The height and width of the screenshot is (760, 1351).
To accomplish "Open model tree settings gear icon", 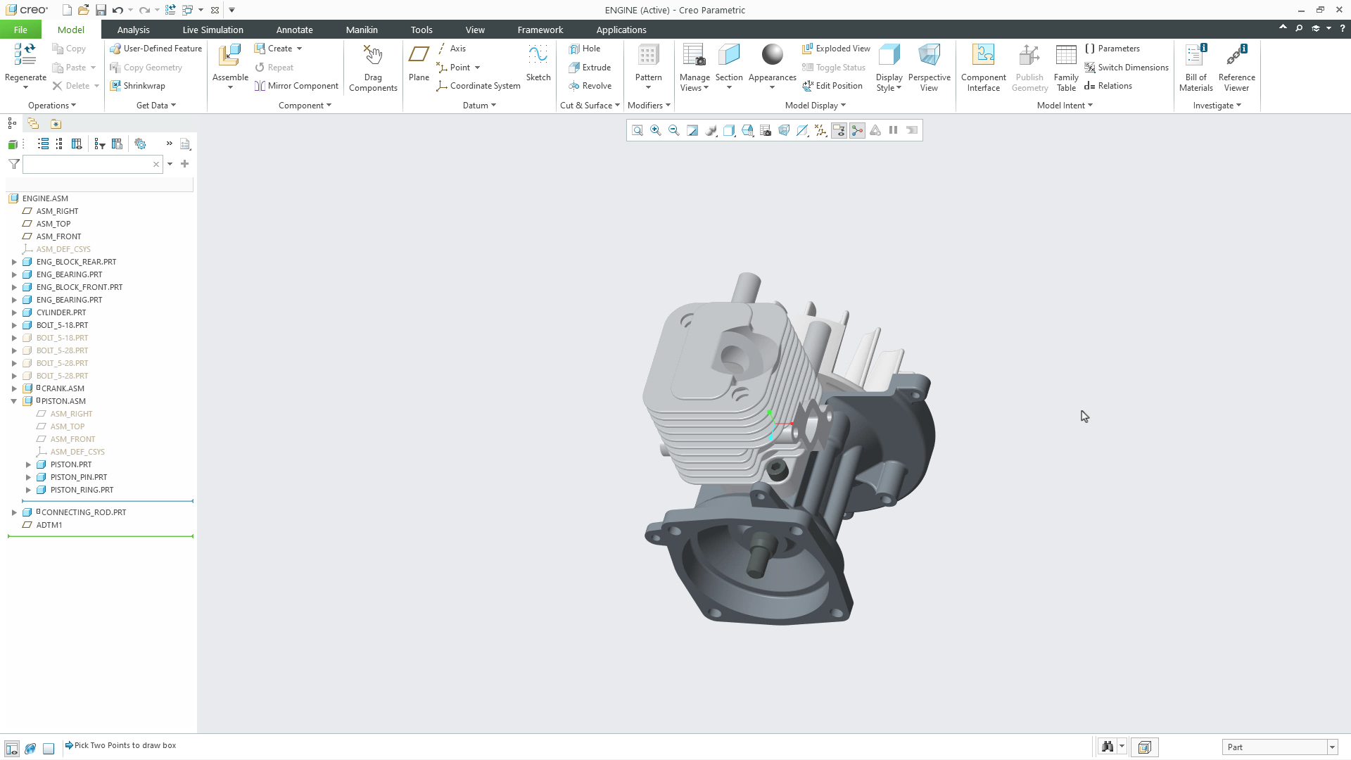I will [140, 144].
